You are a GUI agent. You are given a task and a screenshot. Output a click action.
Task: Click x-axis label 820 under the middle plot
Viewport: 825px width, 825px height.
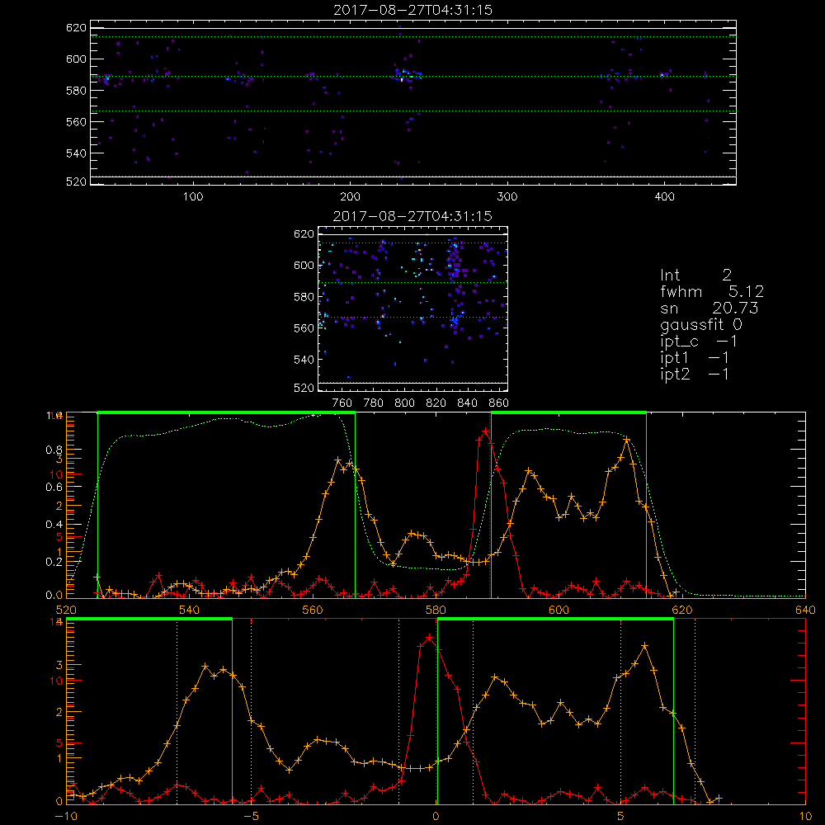pos(436,403)
